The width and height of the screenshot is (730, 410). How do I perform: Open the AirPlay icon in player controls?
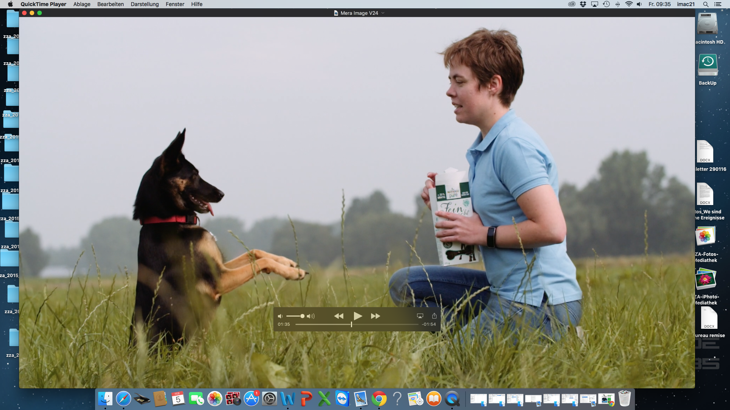tap(420, 316)
